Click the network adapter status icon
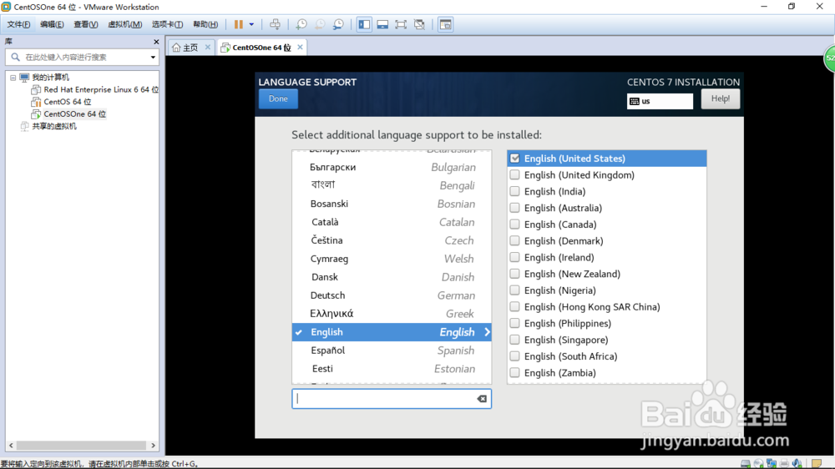835x469 pixels. (x=771, y=464)
